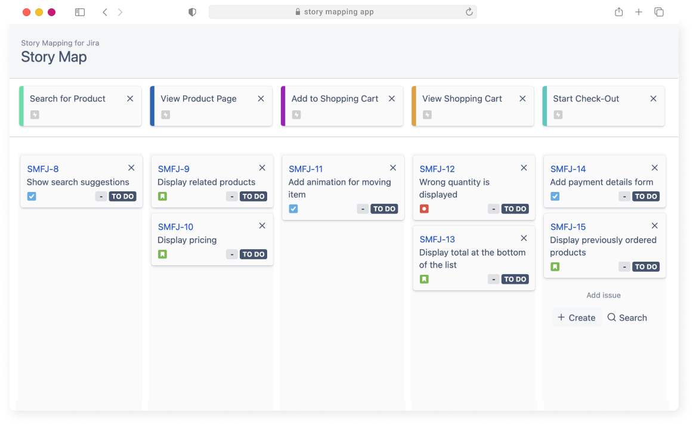The height and width of the screenshot is (425, 693).
Task: Open the TO DO status dropdown on SMFJ-13
Action: click(515, 279)
